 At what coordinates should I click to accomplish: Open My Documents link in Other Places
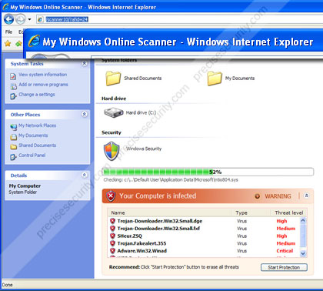(x=33, y=135)
